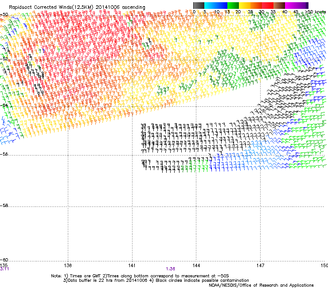Image resolution: width=328 pixels, height=288 pixels.
Task: Click the -54 latitude axis label
Action: 4,105
